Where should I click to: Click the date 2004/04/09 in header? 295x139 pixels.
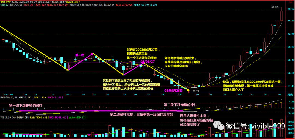(16, 5)
